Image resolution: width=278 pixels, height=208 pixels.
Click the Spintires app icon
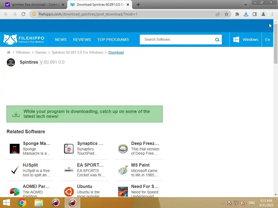point(11,62)
